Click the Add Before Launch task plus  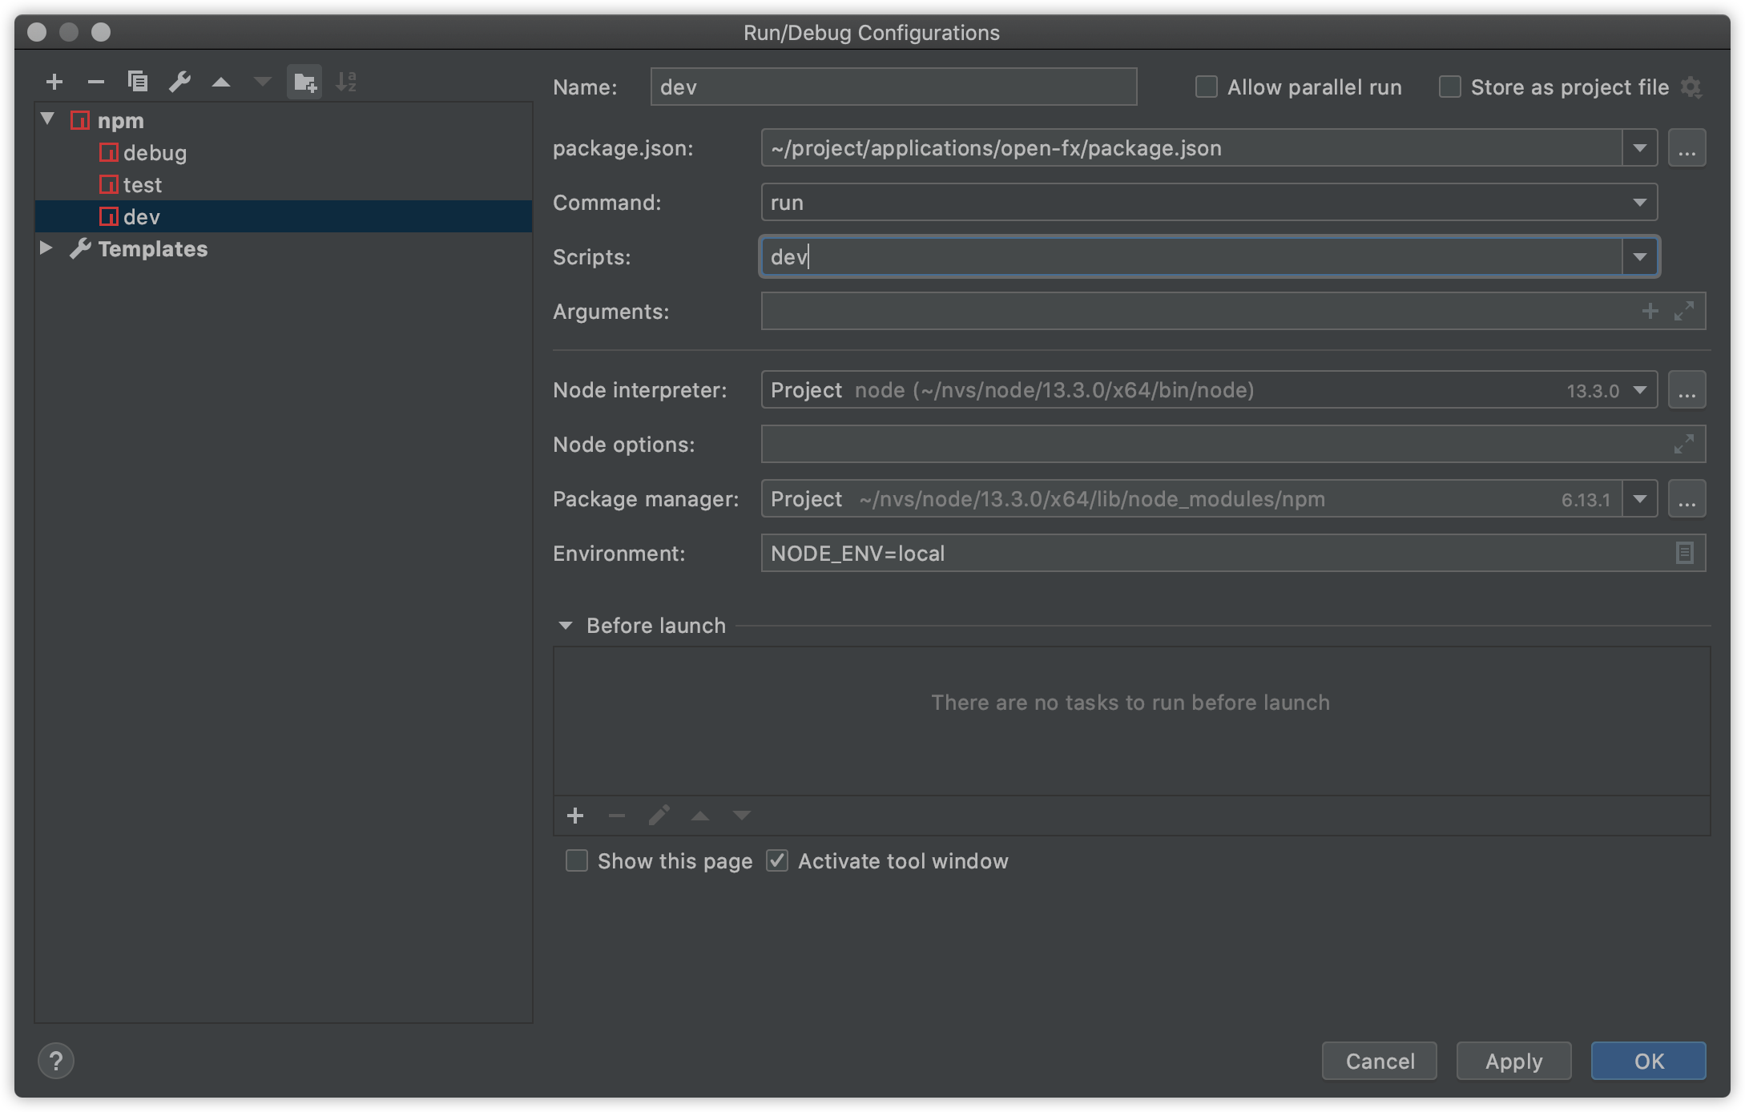click(575, 816)
